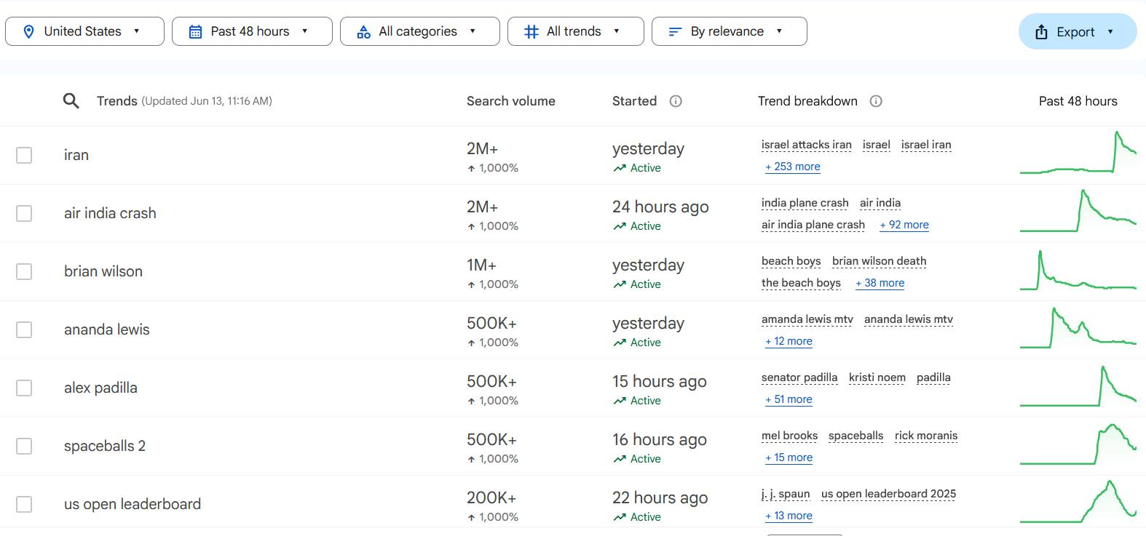
Task: Click the info icon next to Started
Action: [x=676, y=101]
